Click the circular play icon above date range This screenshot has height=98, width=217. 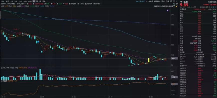pos(174,4)
